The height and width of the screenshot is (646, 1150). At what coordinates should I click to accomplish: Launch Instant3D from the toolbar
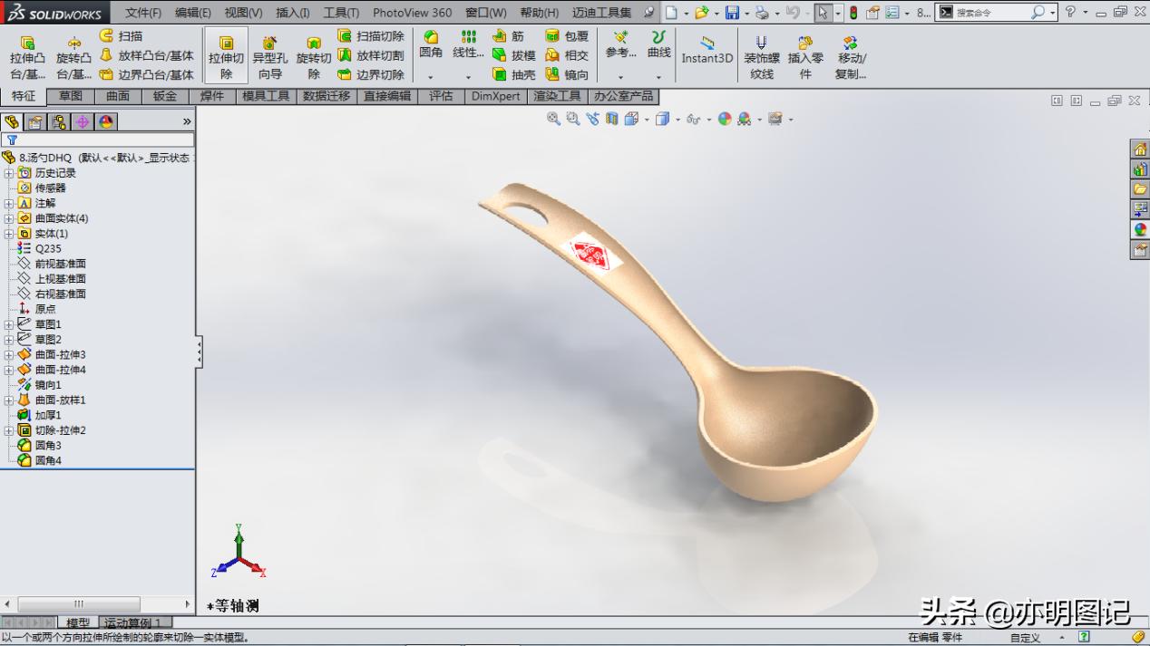[x=707, y=52]
